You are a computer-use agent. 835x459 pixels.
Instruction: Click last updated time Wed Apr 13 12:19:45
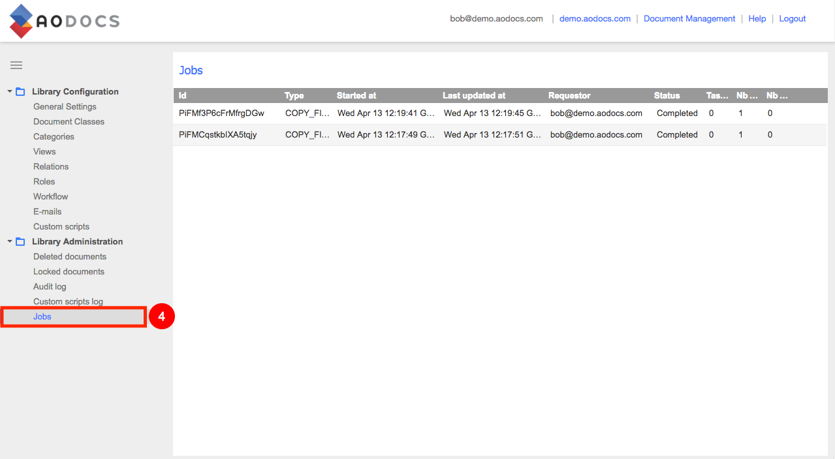tap(492, 113)
